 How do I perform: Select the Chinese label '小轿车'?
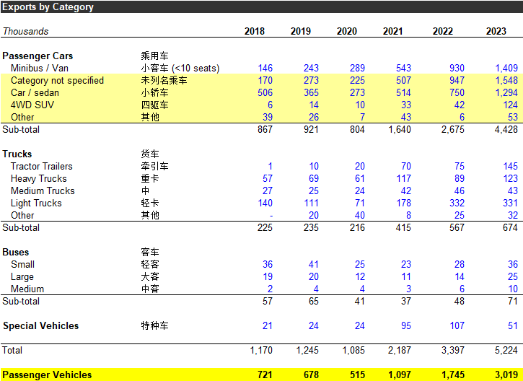tap(154, 93)
